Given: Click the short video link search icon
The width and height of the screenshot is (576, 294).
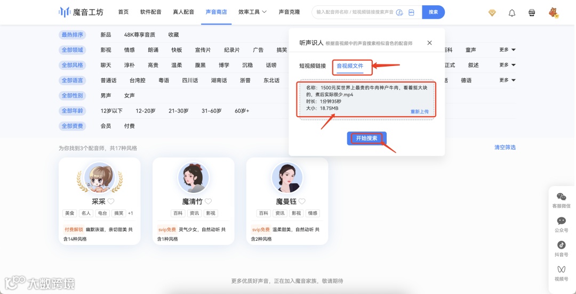Looking at the screenshot, I should pos(399,12).
